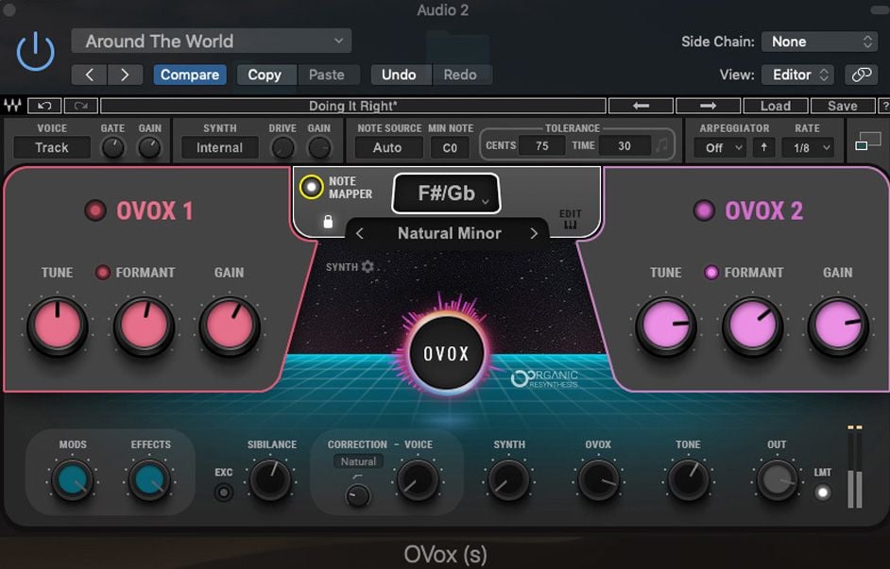Toggle OVOX 2 on/off purple LED

(705, 210)
